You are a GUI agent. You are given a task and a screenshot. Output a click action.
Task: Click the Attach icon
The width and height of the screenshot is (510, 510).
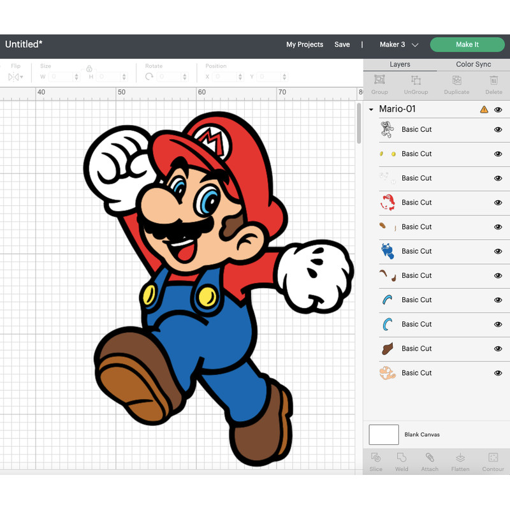430,461
